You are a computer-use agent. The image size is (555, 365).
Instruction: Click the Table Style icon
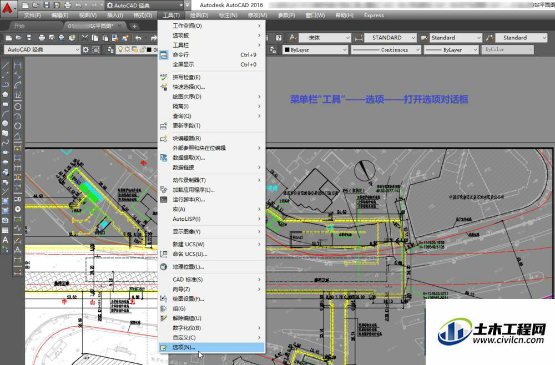pos(424,38)
